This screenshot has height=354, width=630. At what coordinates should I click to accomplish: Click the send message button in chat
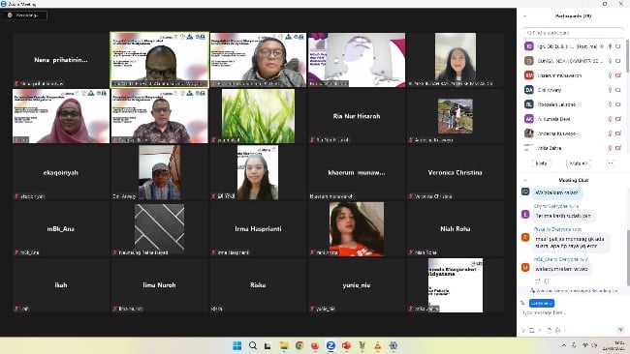pyautogui.click(x=620, y=330)
